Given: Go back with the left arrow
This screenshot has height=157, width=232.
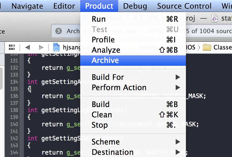Looking at the screenshot, I should [28, 48].
